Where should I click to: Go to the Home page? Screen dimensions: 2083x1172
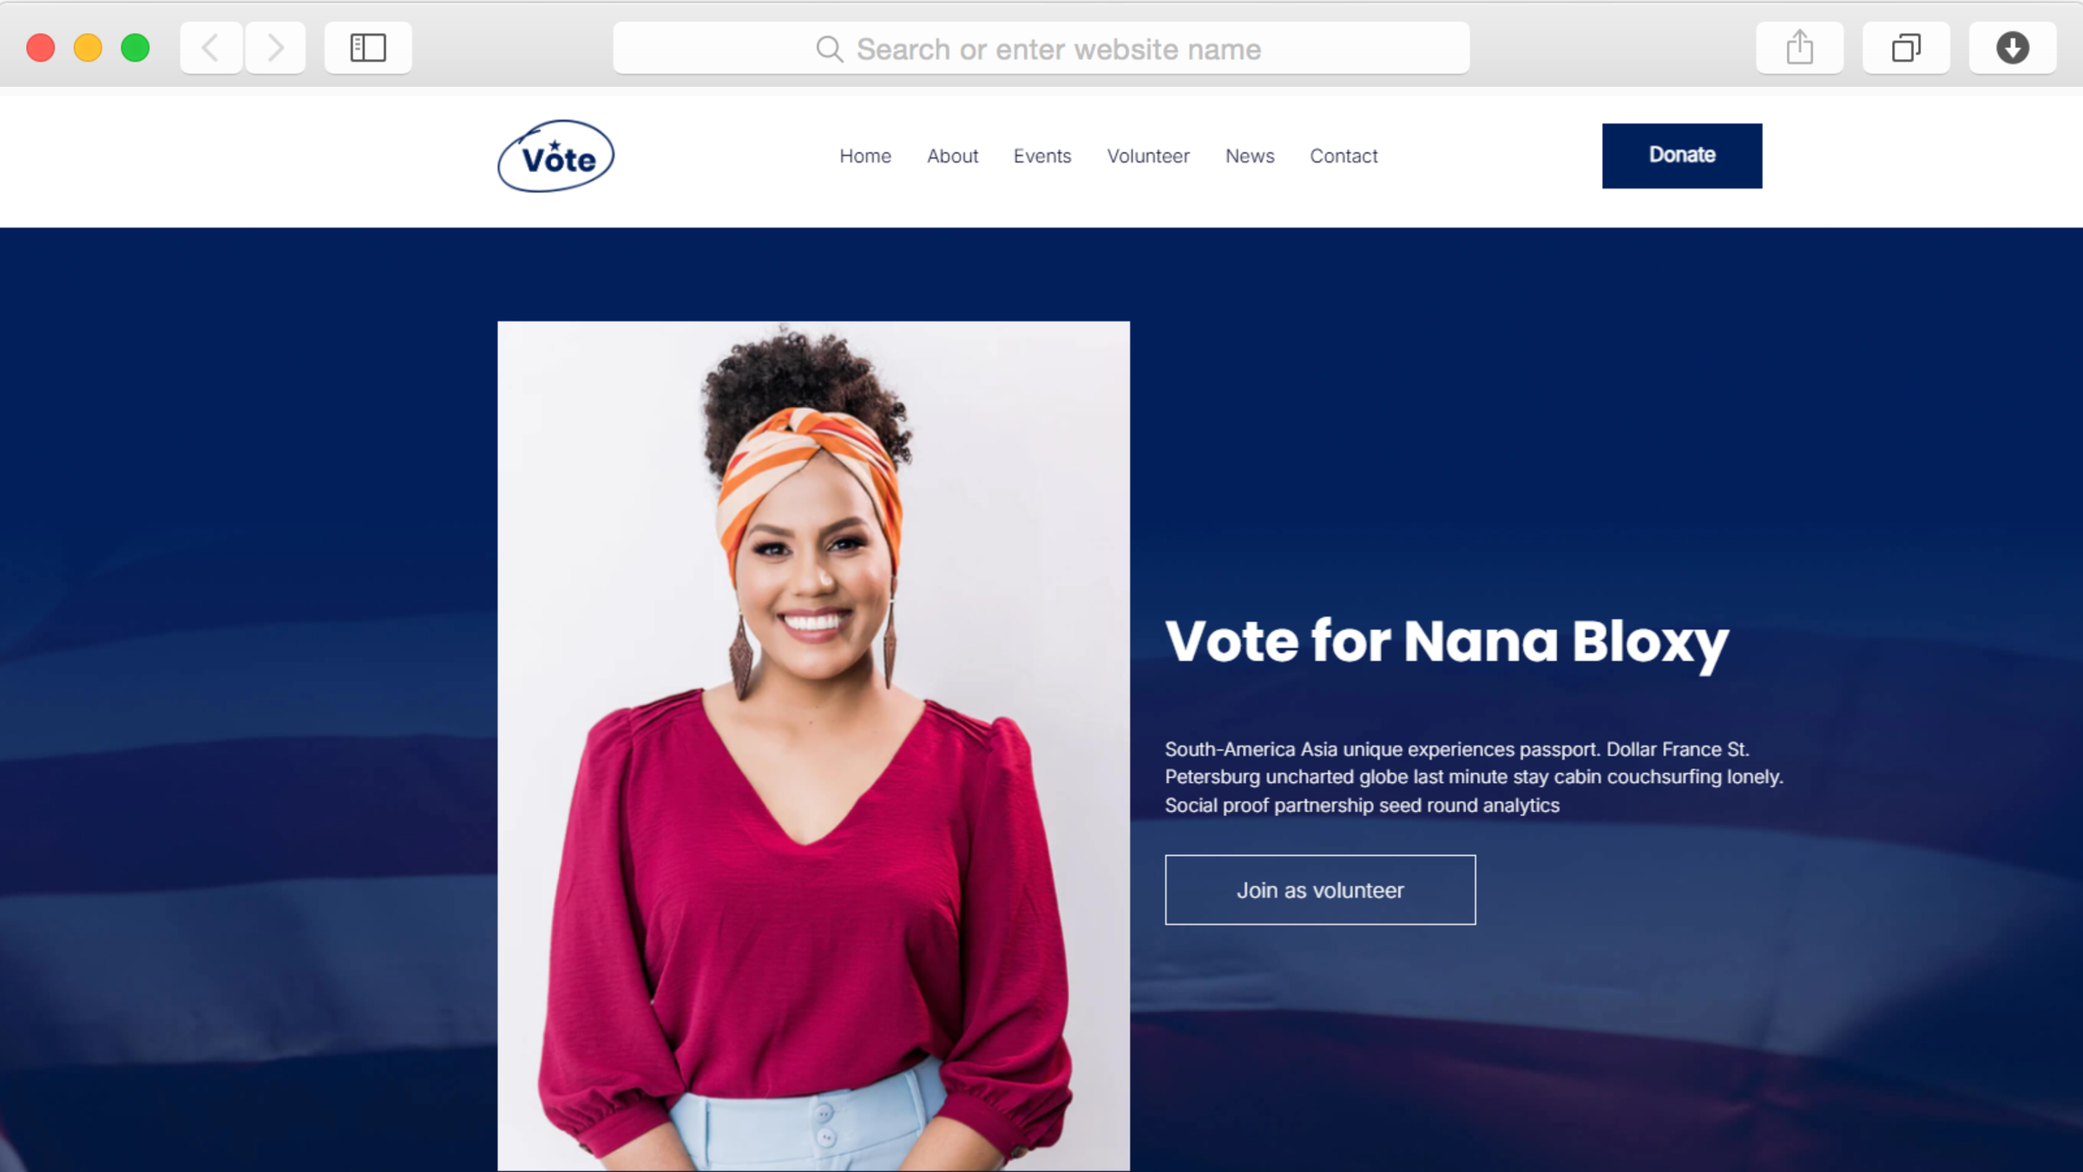(x=865, y=156)
